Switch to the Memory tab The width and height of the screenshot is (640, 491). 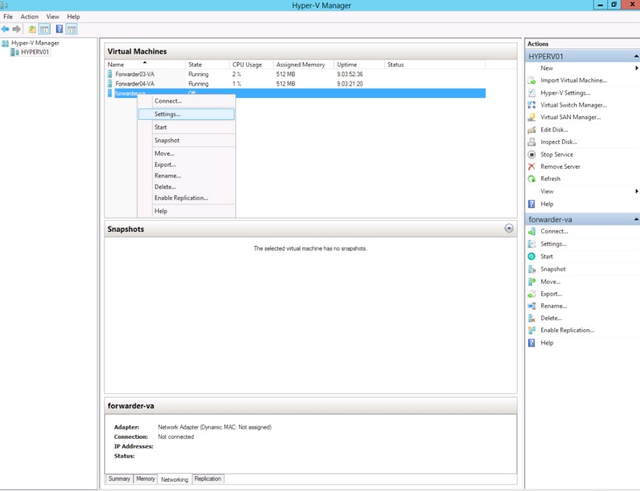click(146, 479)
